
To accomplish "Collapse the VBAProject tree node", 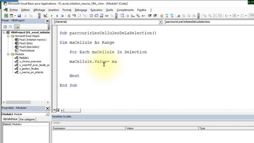I will pos(4,33).
